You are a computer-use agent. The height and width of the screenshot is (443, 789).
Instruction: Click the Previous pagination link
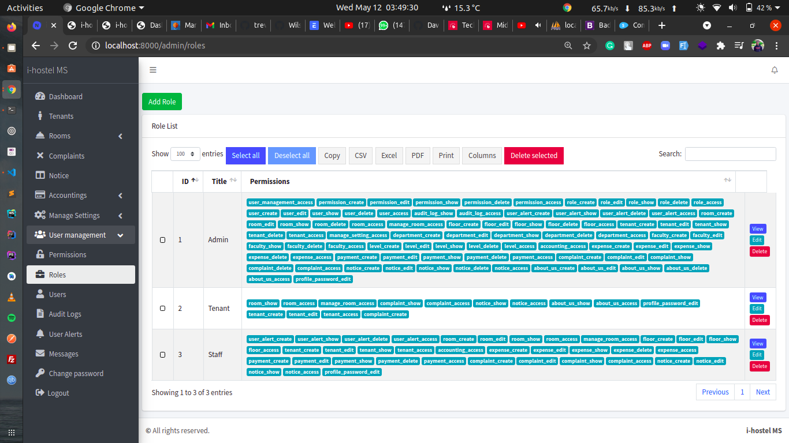tap(715, 392)
